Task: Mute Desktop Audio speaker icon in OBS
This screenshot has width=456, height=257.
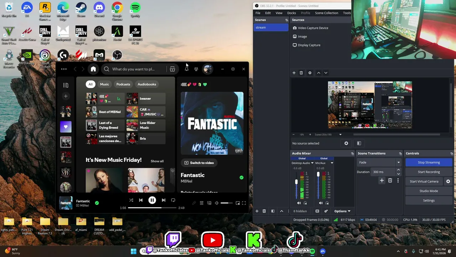Action: click(x=299, y=203)
